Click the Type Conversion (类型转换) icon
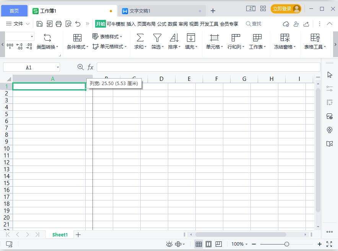Screen dimensions: 338x251 click(x=47, y=38)
